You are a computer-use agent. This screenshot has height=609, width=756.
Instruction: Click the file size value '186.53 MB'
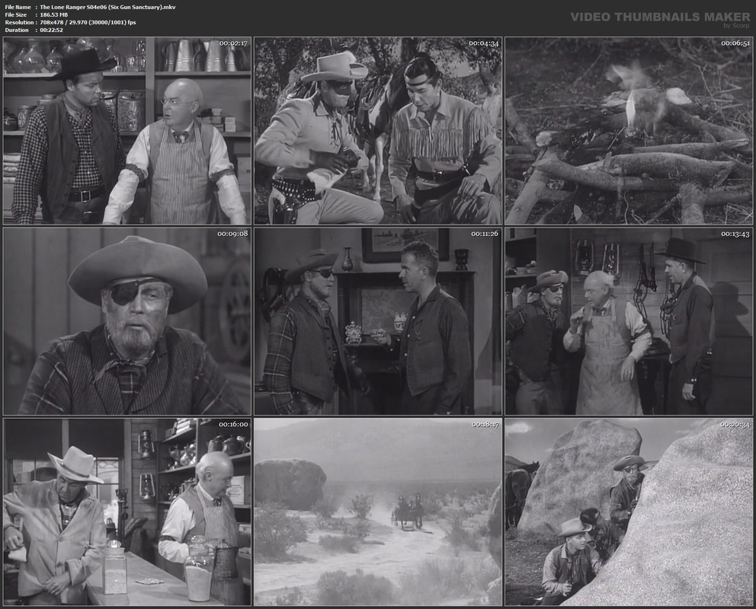pyautogui.click(x=54, y=15)
